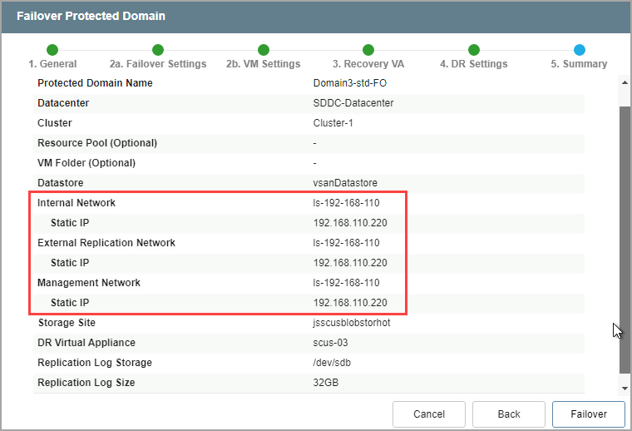
Task: Click the Back button
Action: click(508, 414)
